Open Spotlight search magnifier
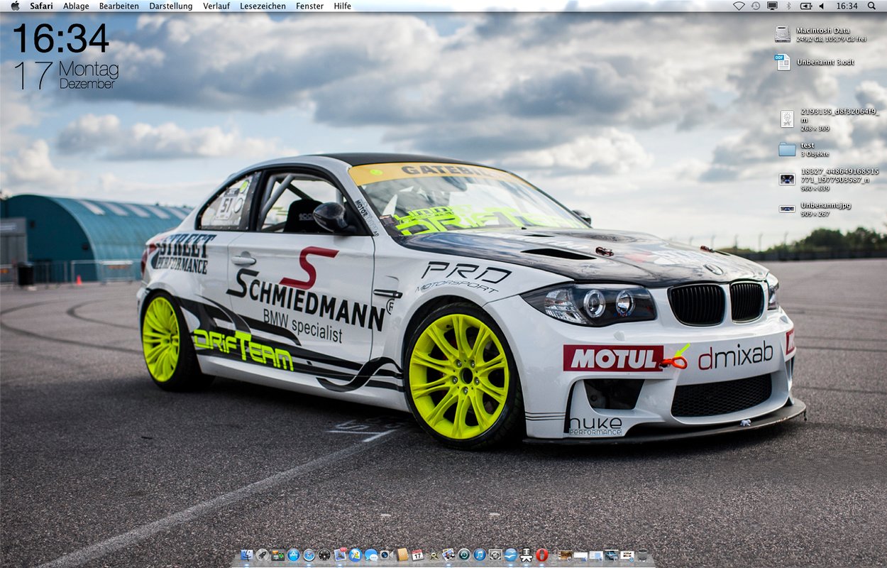887x568 pixels. (x=872, y=6)
